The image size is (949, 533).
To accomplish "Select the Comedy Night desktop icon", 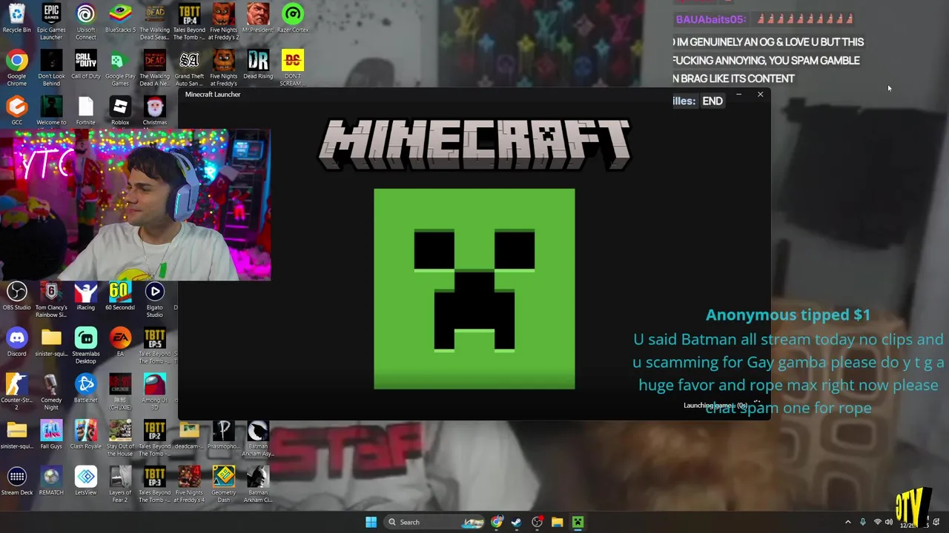I will click(x=51, y=392).
